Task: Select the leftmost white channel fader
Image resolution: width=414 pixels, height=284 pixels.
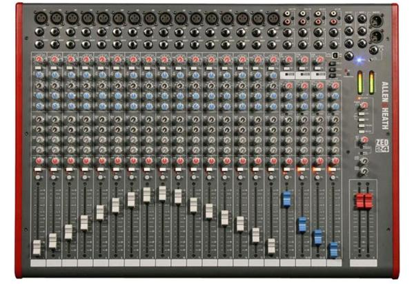Action: 37,248
